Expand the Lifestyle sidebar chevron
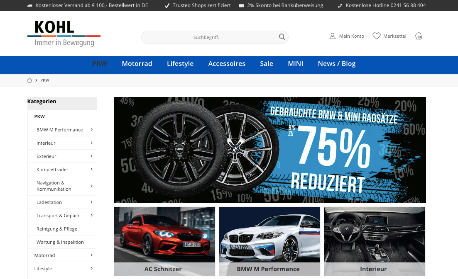This screenshot has height=279, width=458. point(91,269)
